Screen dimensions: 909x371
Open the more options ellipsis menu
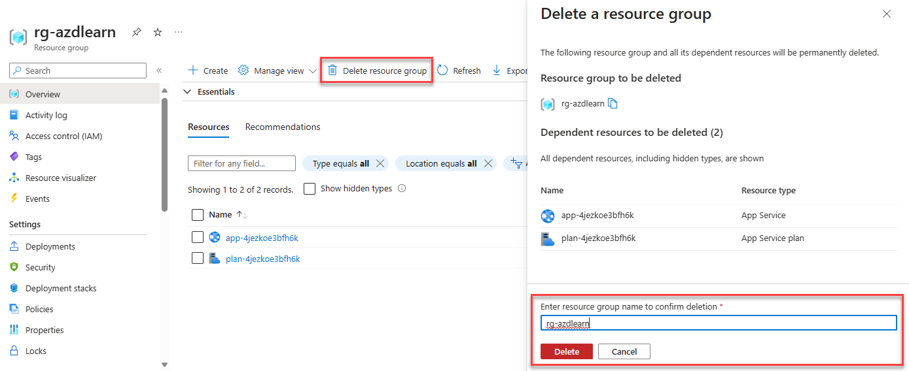(179, 32)
